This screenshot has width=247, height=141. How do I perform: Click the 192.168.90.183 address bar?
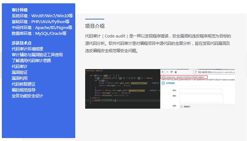click(x=214, y=72)
